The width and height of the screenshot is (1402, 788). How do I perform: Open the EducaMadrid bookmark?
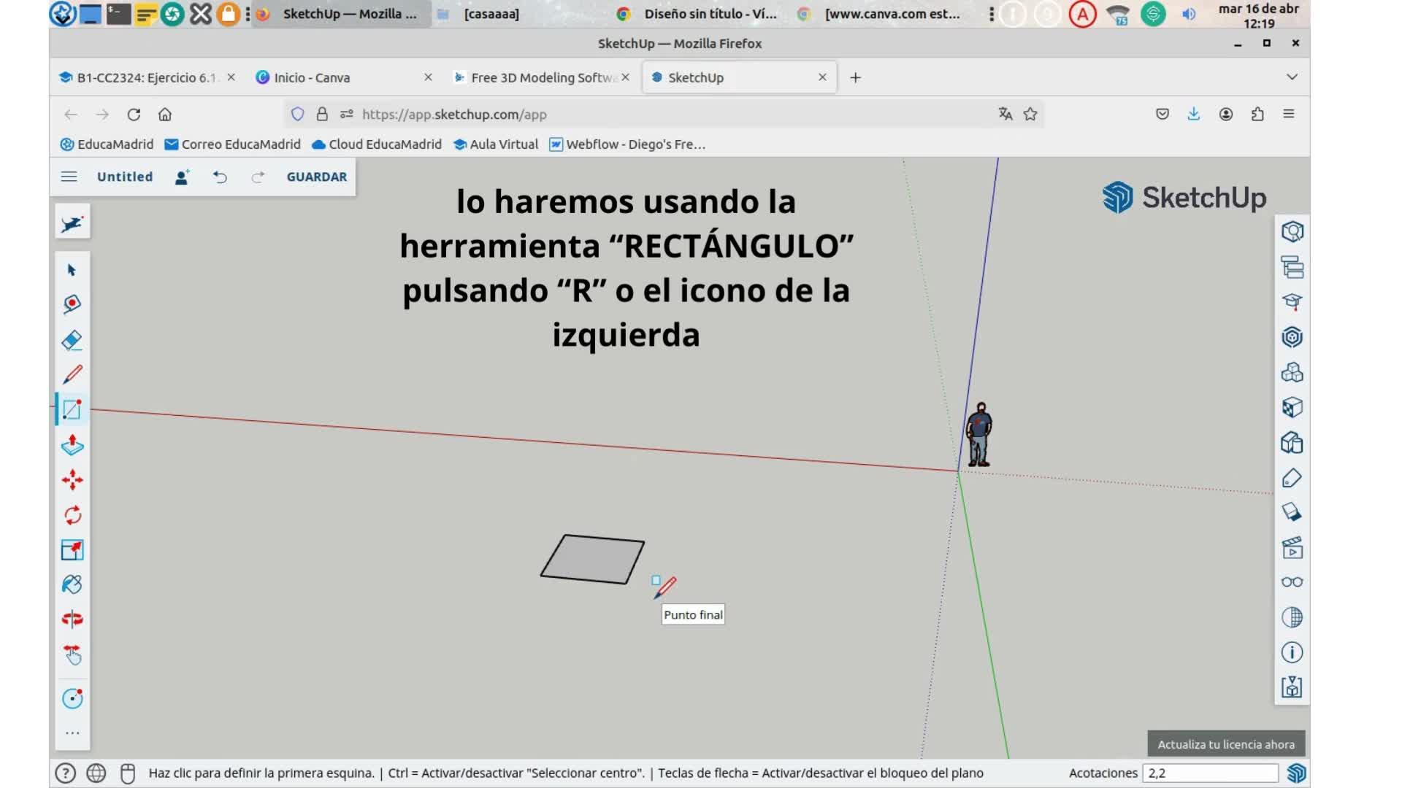point(107,144)
